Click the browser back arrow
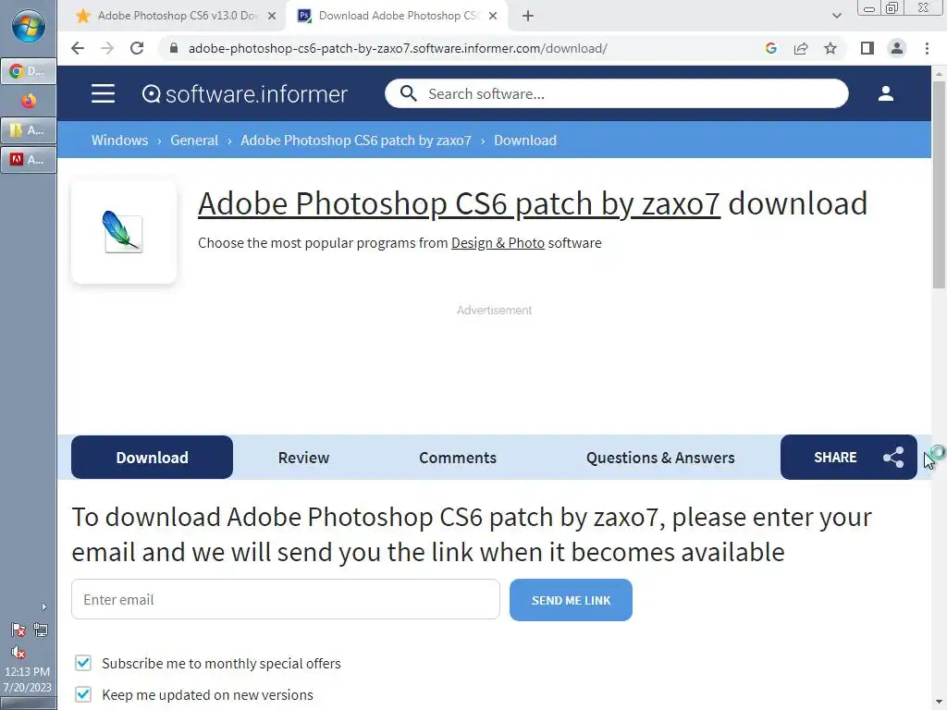This screenshot has width=947, height=710. pyautogui.click(x=78, y=48)
